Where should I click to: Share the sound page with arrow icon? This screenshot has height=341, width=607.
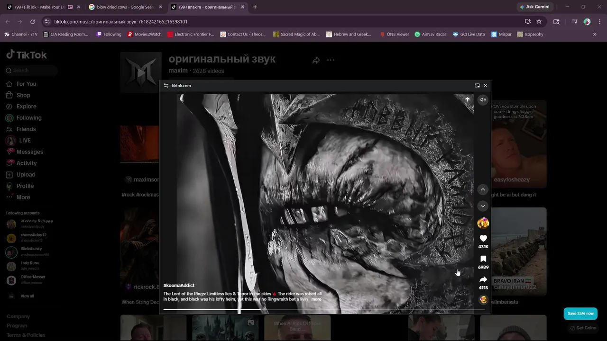tap(316, 60)
